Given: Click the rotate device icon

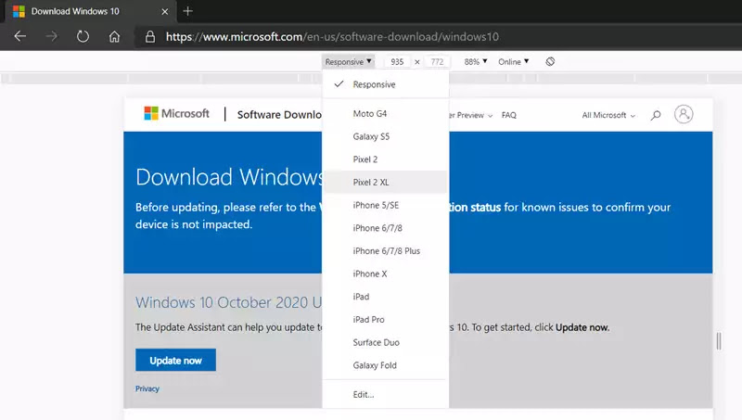Looking at the screenshot, I should click(x=550, y=61).
